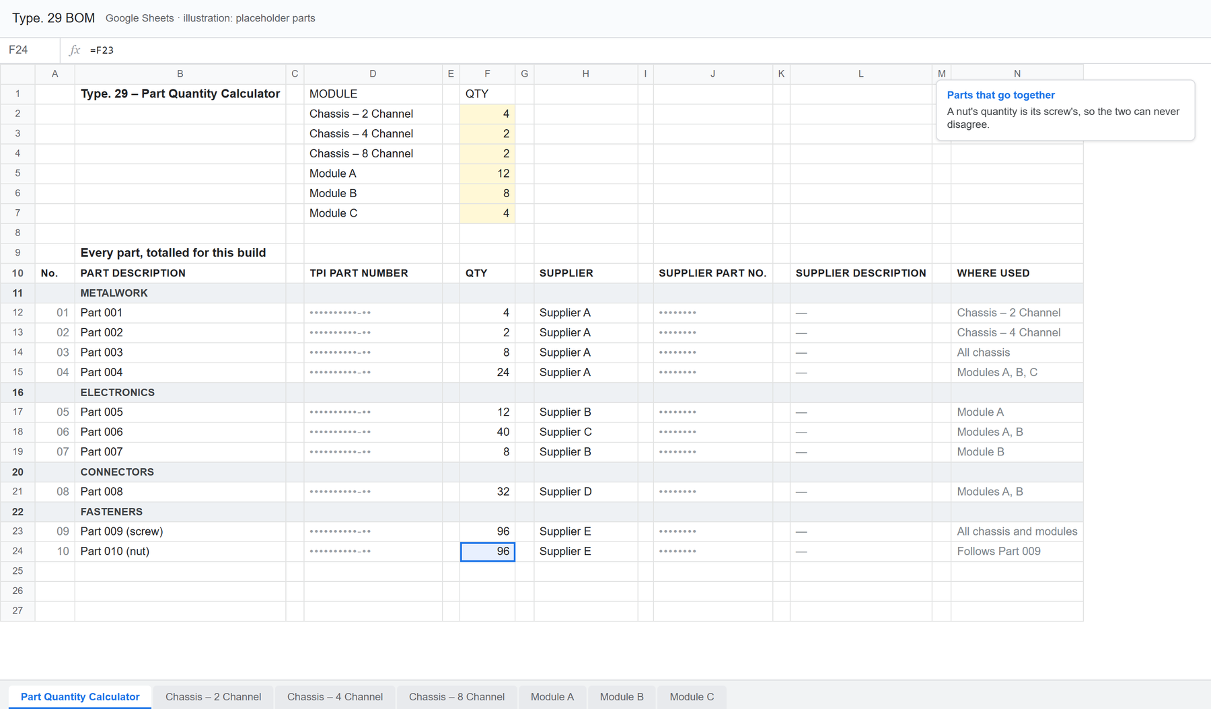Click the FASTENERS section heading cell
This screenshot has width=1211, height=709.
[x=180, y=512]
